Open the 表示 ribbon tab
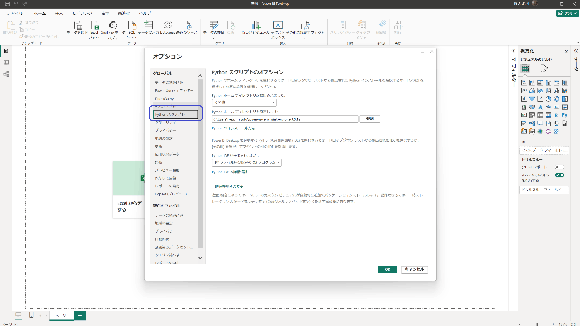Image resolution: width=580 pixels, height=326 pixels. 105,13
